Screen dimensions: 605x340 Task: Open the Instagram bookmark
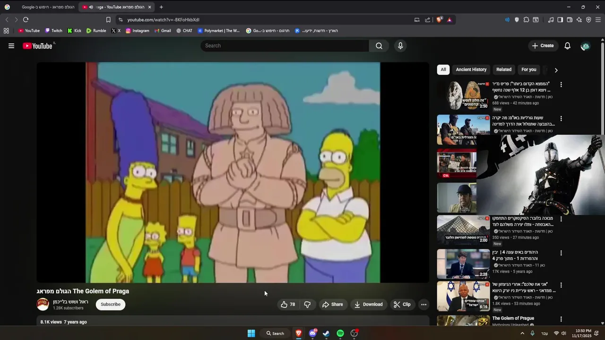[138, 31]
